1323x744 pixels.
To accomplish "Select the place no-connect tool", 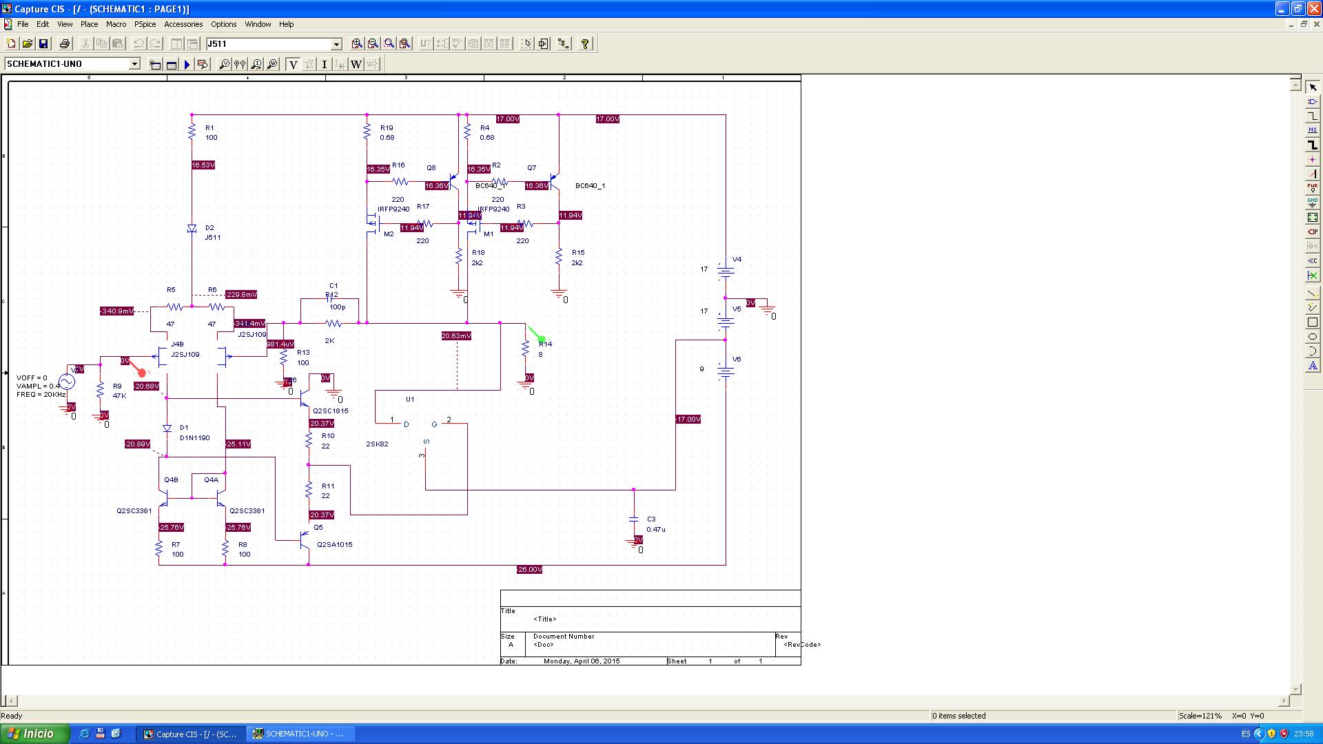I will (1312, 275).
